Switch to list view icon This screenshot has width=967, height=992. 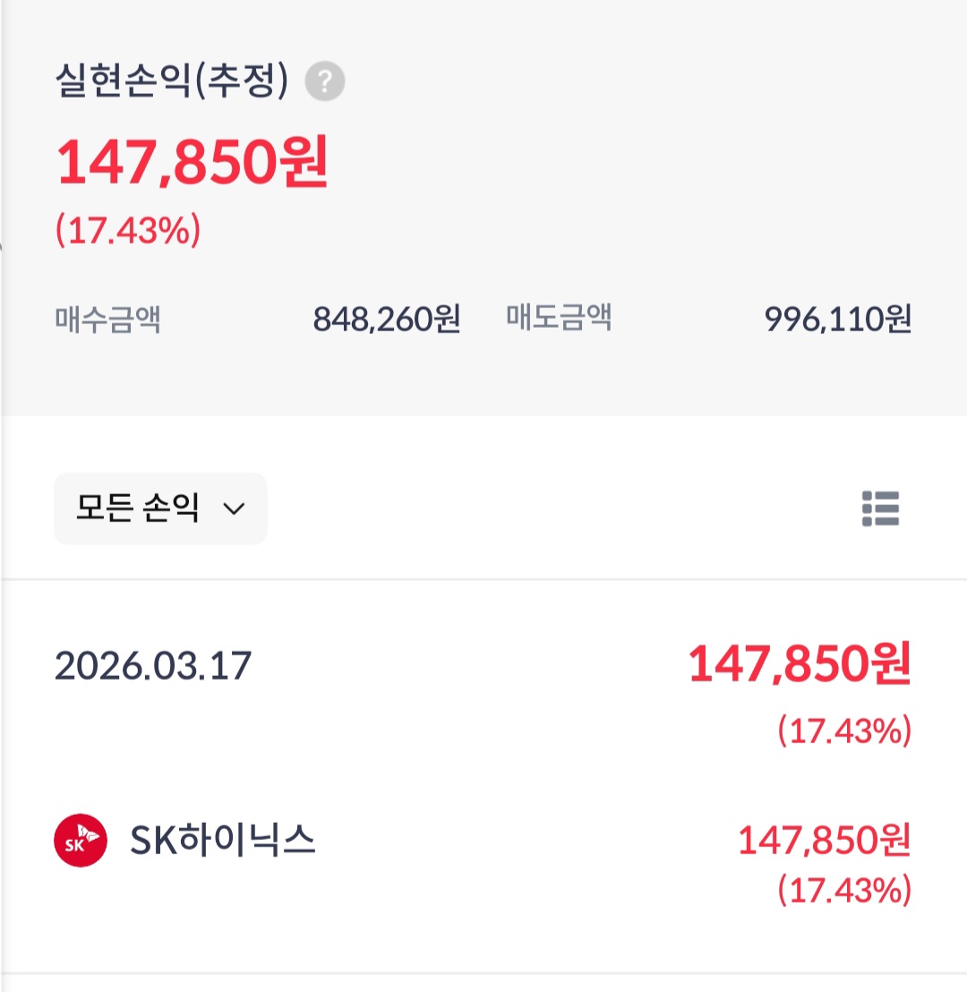coord(880,509)
